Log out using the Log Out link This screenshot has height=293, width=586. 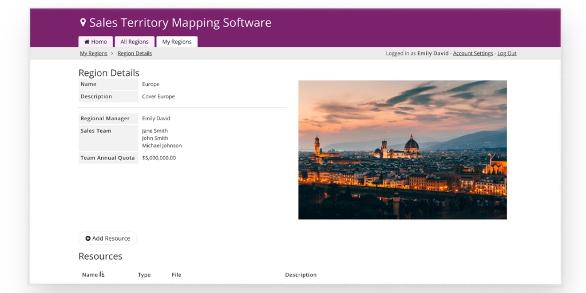507,53
